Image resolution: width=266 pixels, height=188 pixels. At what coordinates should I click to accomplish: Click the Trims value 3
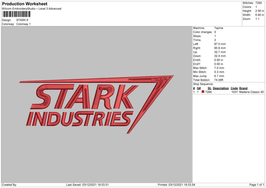click(215, 40)
